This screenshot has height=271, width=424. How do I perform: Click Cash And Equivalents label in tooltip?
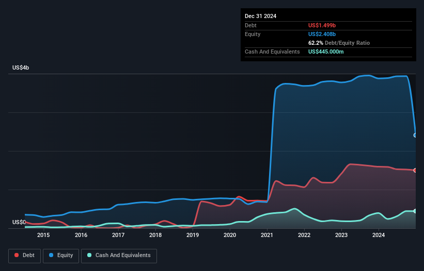pos(272,52)
